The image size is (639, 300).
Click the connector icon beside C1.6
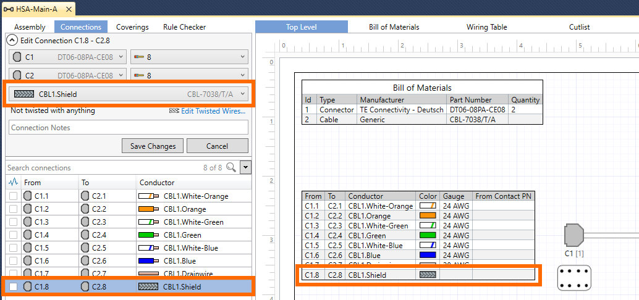tap(28, 261)
